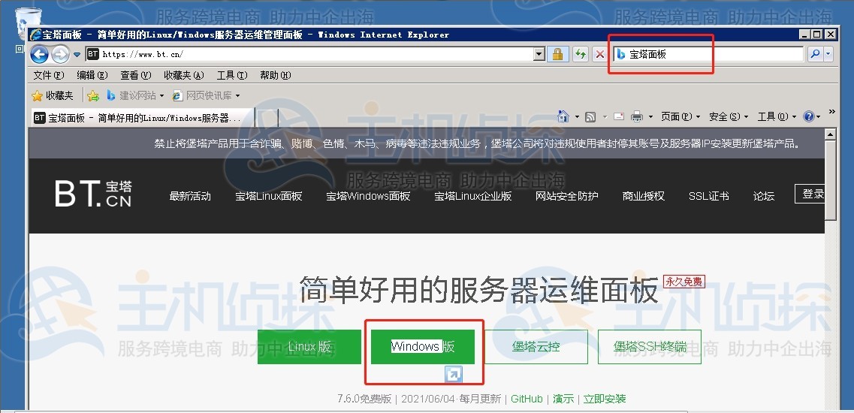Viewport: 854px width, 413px height.
Task: Open SSL证书 navigation link
Action: click(x=708, y=196)
